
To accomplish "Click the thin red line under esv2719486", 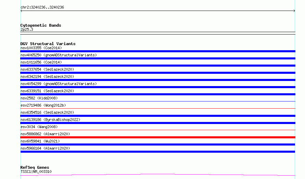I will (158, 108).
